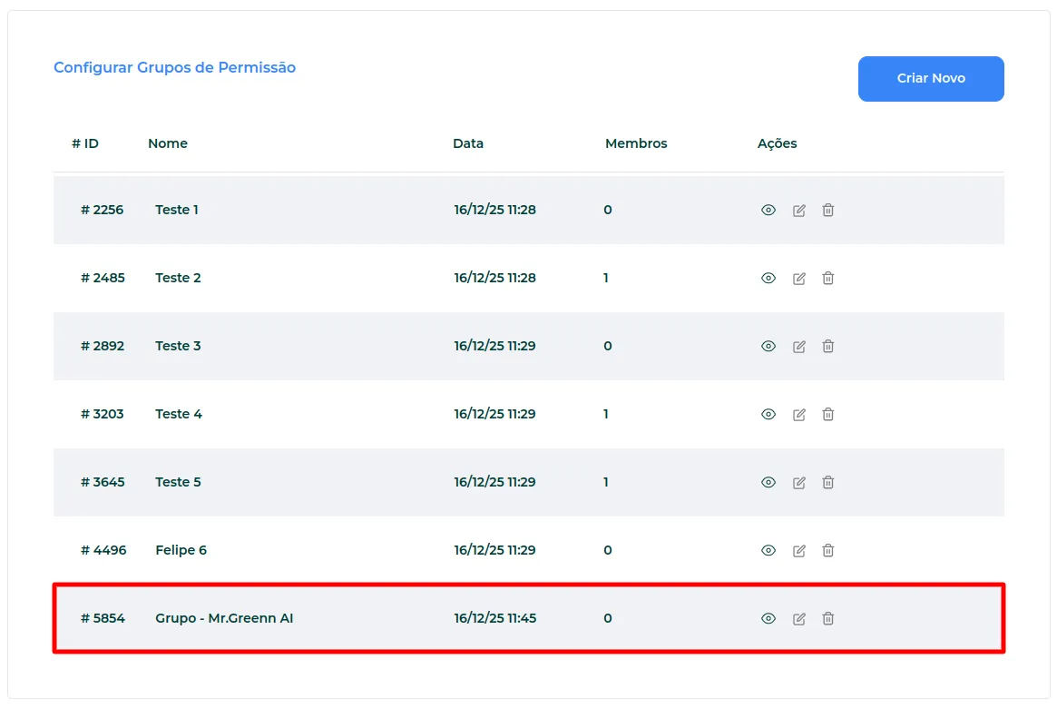Edit the Teste 2 group
The width and height of the screenshot is (1057, 708).
coord(798,279)
